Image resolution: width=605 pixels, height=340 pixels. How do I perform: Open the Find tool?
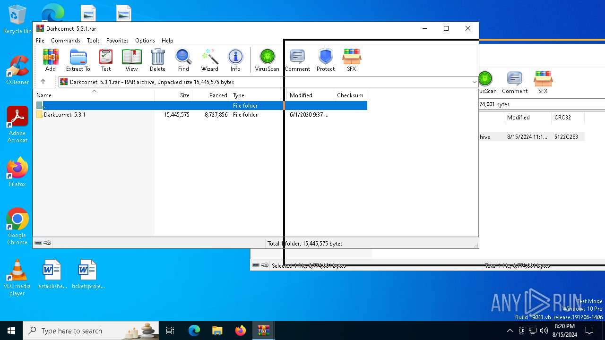(x=183, y=60)
